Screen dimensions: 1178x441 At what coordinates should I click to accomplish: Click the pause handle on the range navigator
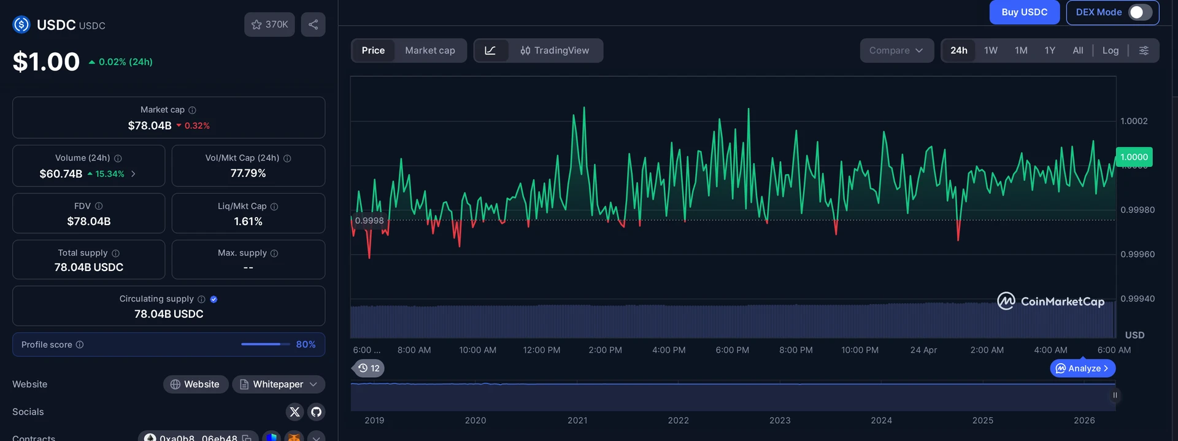[1115, 396]
